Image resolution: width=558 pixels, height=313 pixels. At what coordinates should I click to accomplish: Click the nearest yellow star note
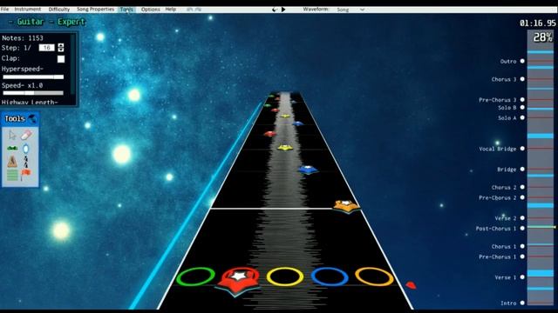coord(285,147)
